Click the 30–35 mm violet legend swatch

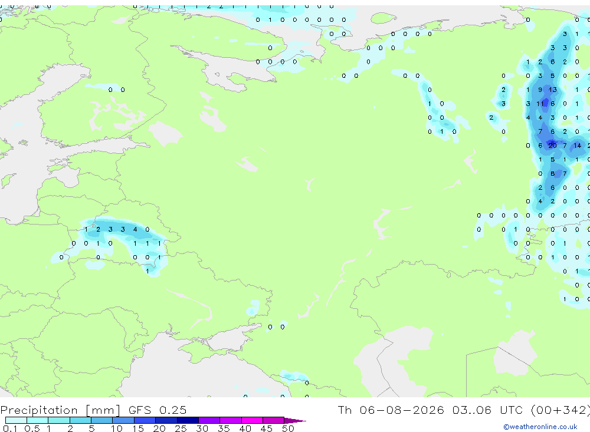tap(209, 420)
